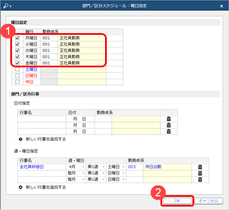Screen dimensions: 229x210
Task: Open 第1週 dropdown in 全社員研修日 row
Action: point(96,167)
